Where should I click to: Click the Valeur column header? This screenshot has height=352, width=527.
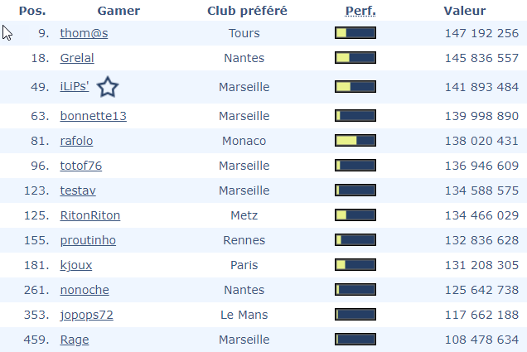click(465, 11)
